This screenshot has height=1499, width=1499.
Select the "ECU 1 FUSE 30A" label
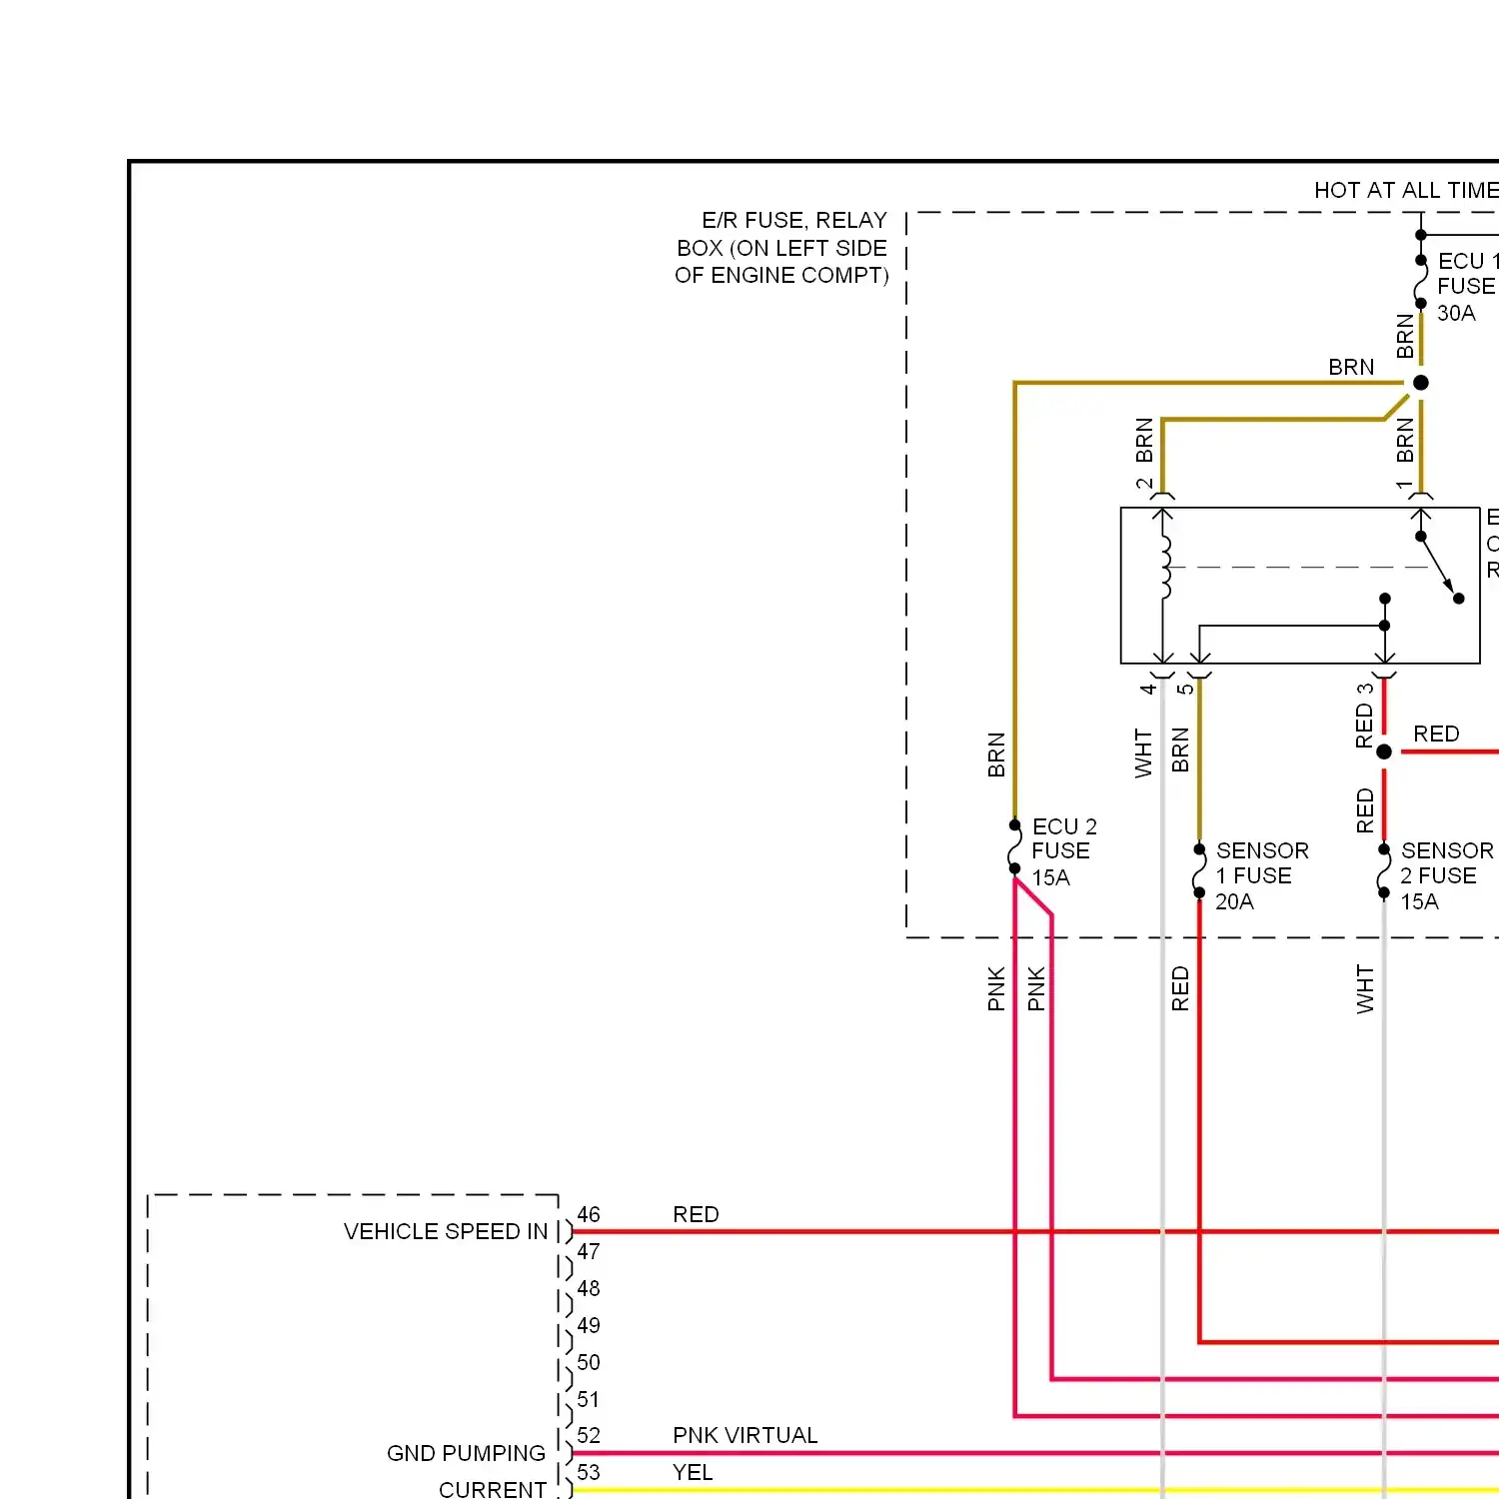1468,287
